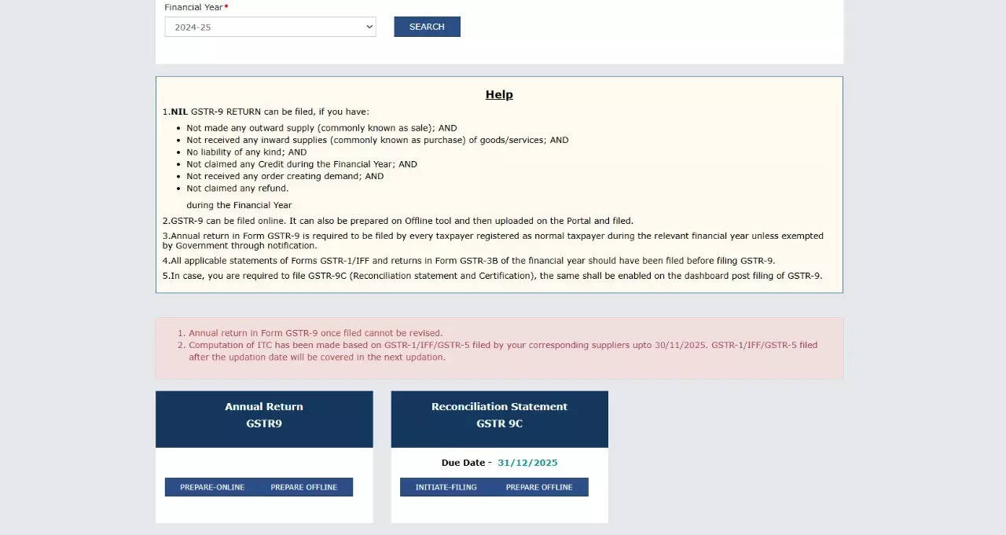Click help point 5 about GSTR-9C enablement
The height and width of the screenshot is (535, 1006).
click(492, 276)
